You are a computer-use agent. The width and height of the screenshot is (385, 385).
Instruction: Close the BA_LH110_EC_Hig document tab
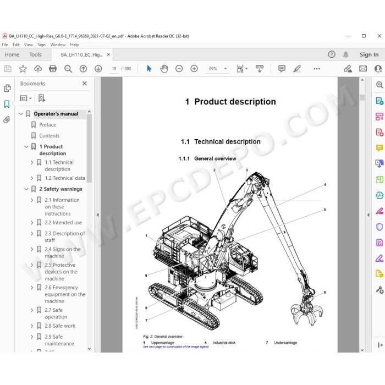click(108, 54)
